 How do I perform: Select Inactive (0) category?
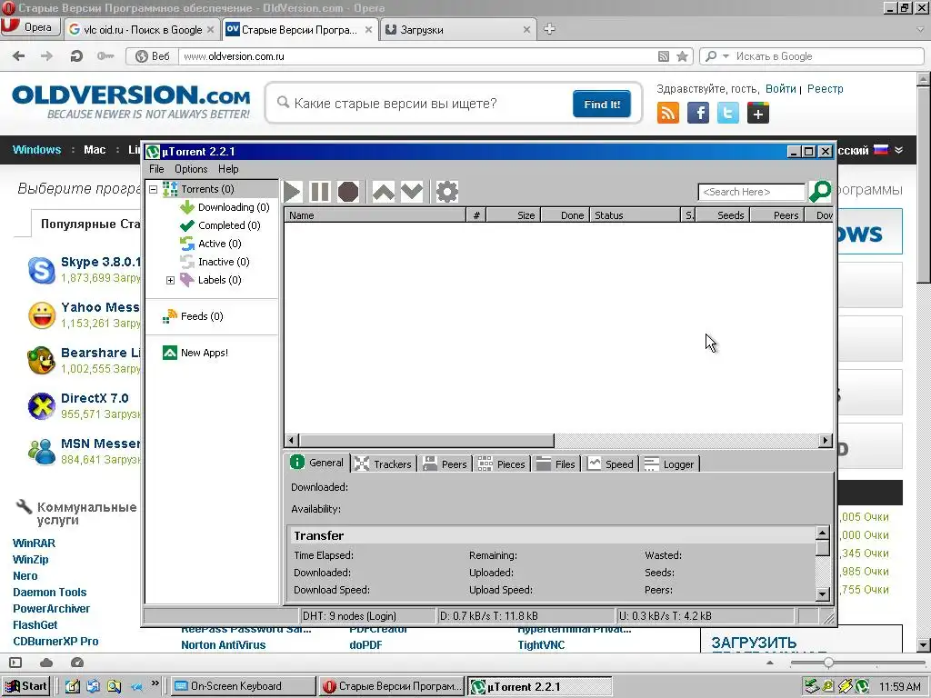pos(215,262)
